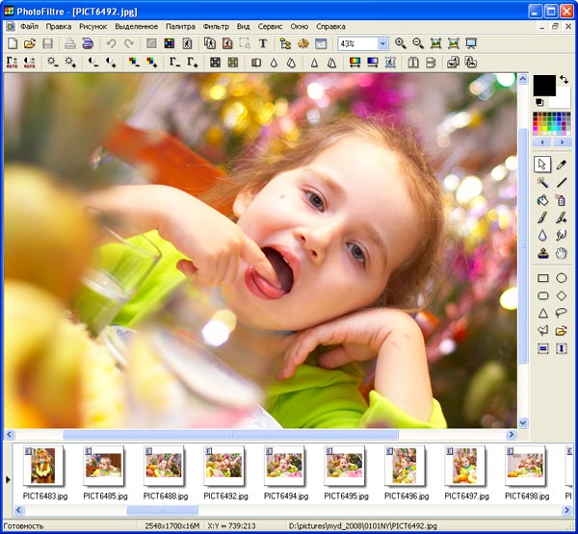Activate the Clone Stamp tool
This screenshot has width=578, height=534.
point(542,253)
